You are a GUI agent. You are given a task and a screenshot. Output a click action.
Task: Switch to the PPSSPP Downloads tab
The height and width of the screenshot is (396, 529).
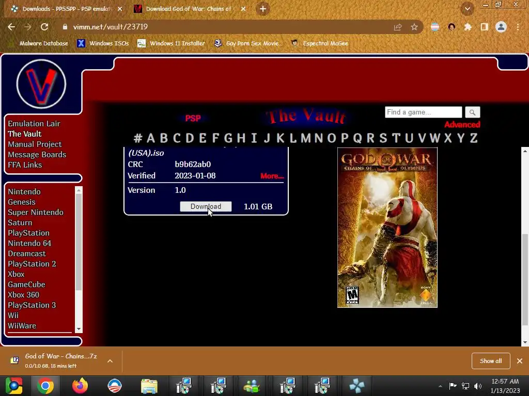[66, 9]
